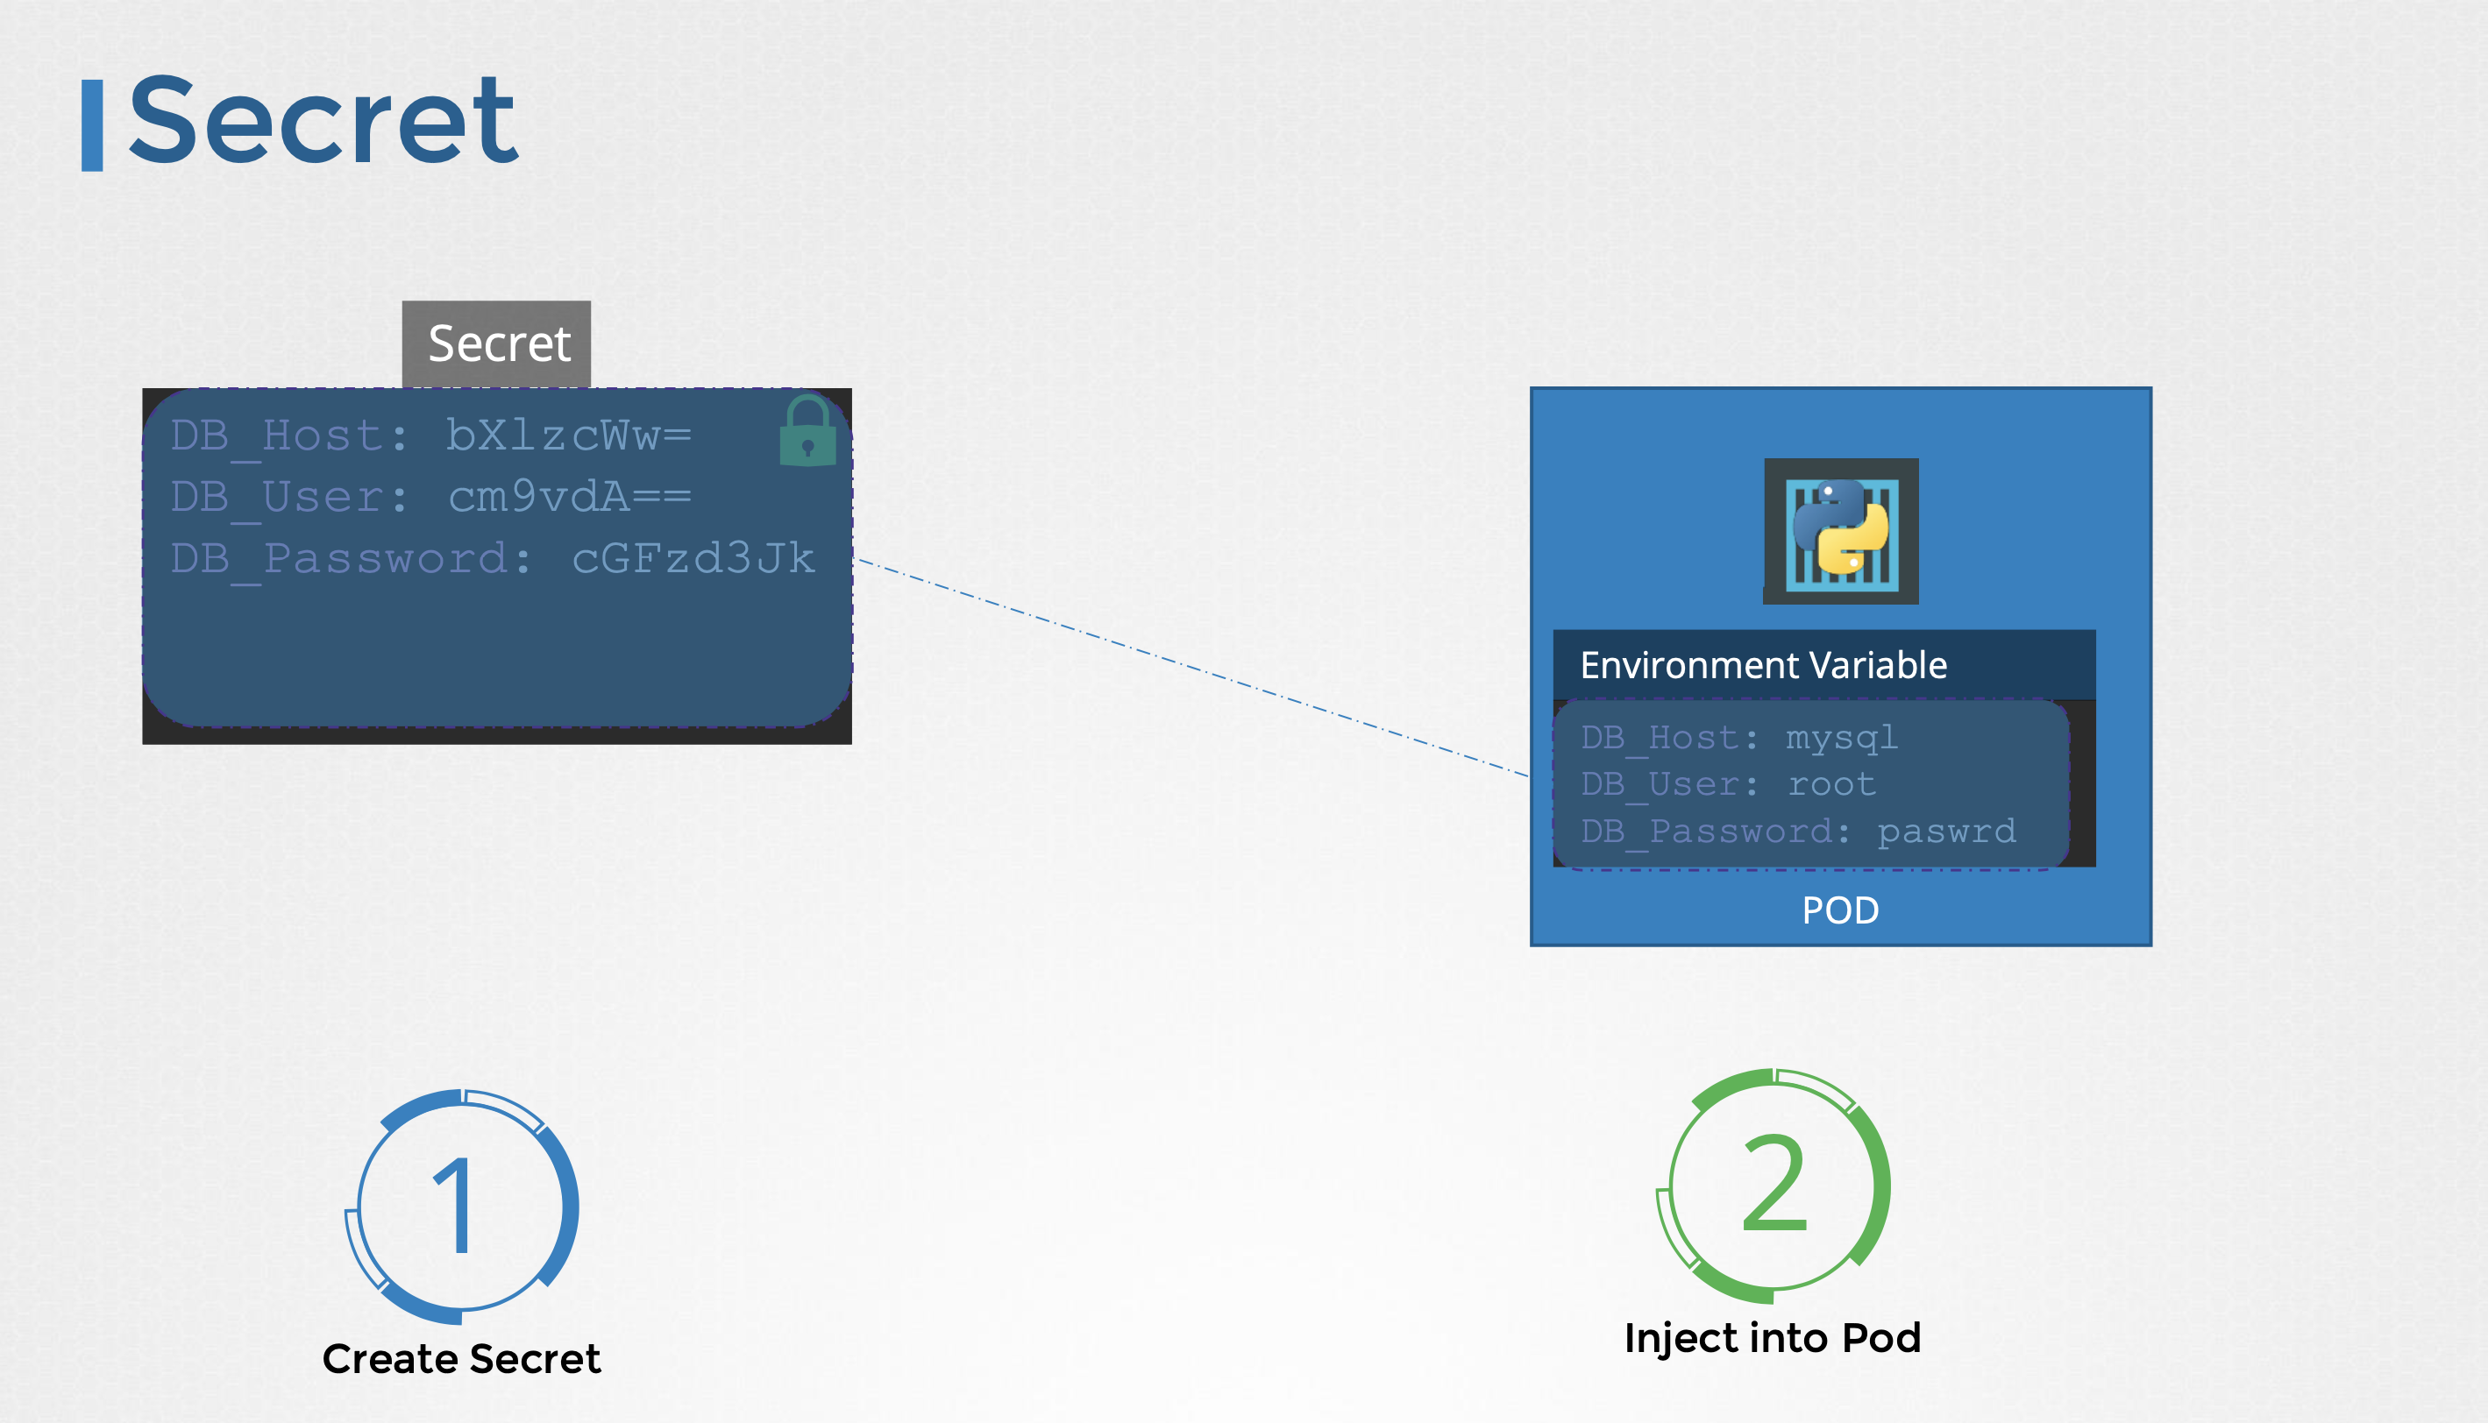Screen dimensions: 2488x1423
Task: Click the 'DB_Host: bXlzcWw=' line
Action: point(431,435)
